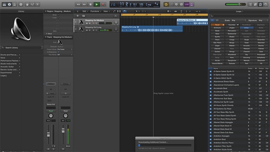This screenshot has height=152, width=270.
Task: Toggle the Show Automation button
Action: tap(114, 11)
